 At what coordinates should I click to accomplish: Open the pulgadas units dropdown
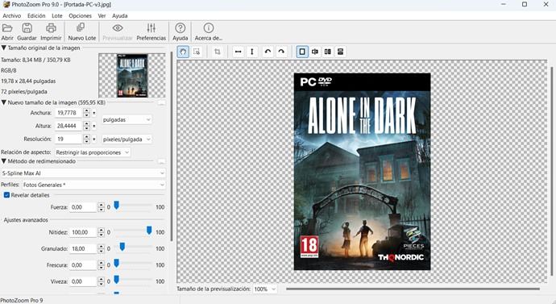[x=127, y=120]
